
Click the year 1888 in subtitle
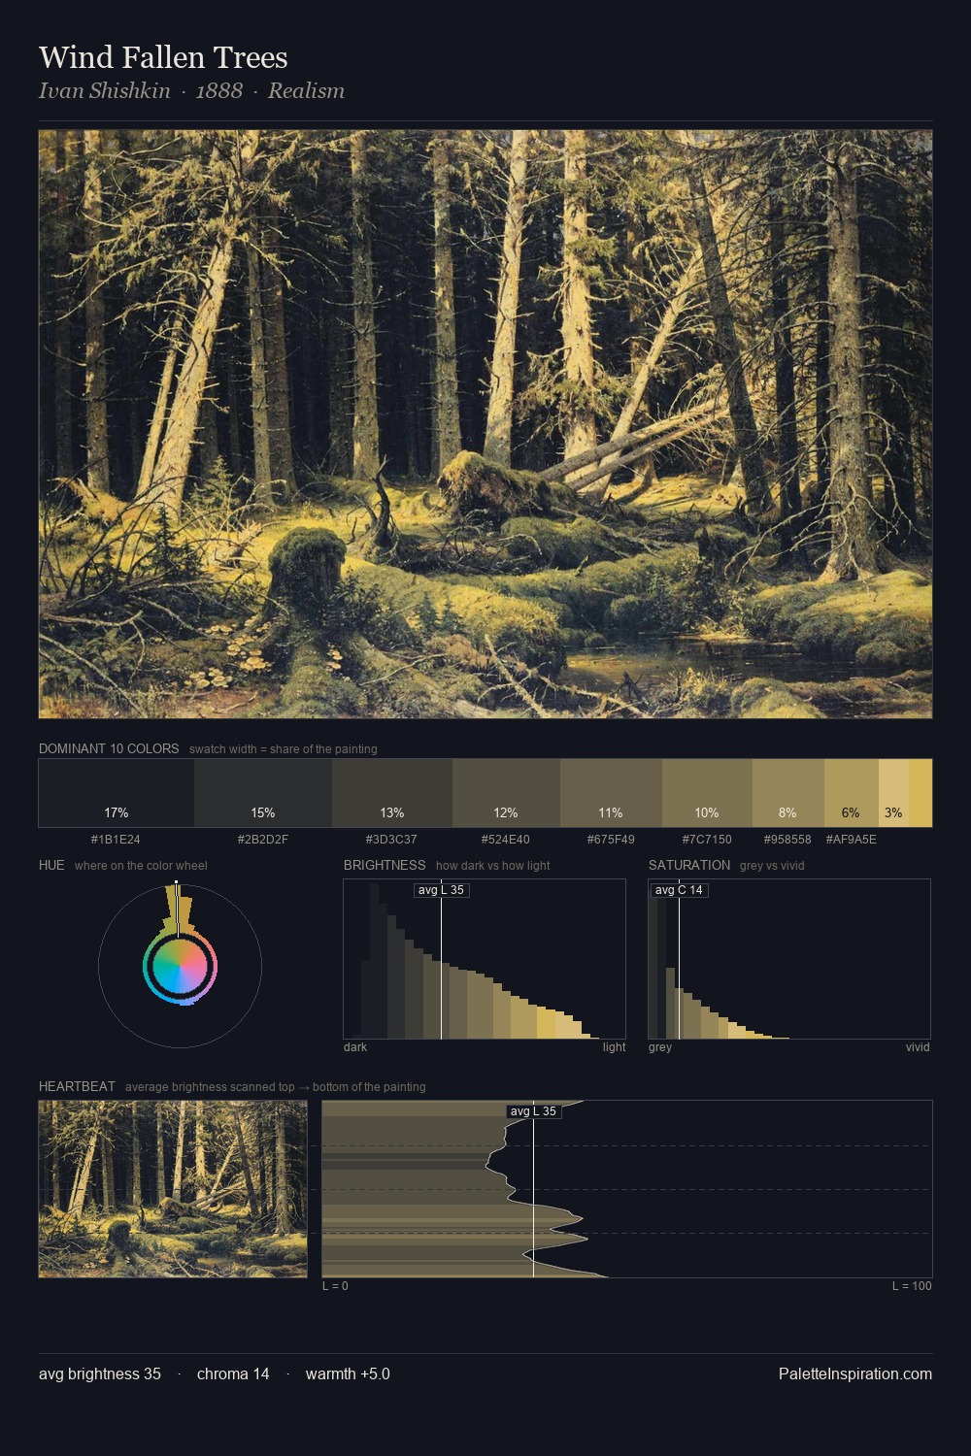pyautogui.click(x=219, y=91)
